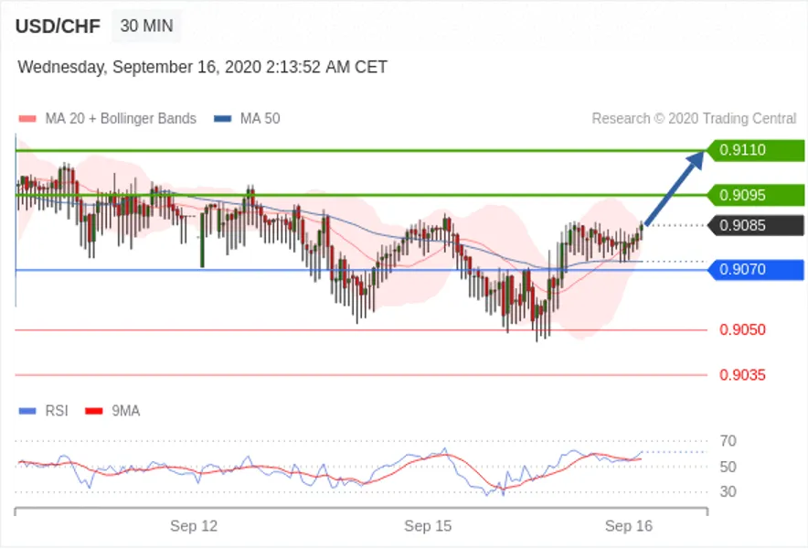Click the 0.9070 pivot price tag
This screenshot has width=808, height=549.
pyautogui.click(x=755, y=269)
